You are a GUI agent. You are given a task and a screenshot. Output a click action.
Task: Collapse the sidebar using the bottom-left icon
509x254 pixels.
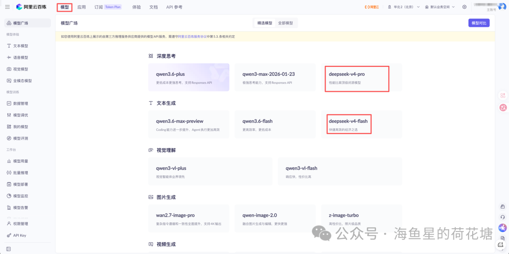pos(8,248)
